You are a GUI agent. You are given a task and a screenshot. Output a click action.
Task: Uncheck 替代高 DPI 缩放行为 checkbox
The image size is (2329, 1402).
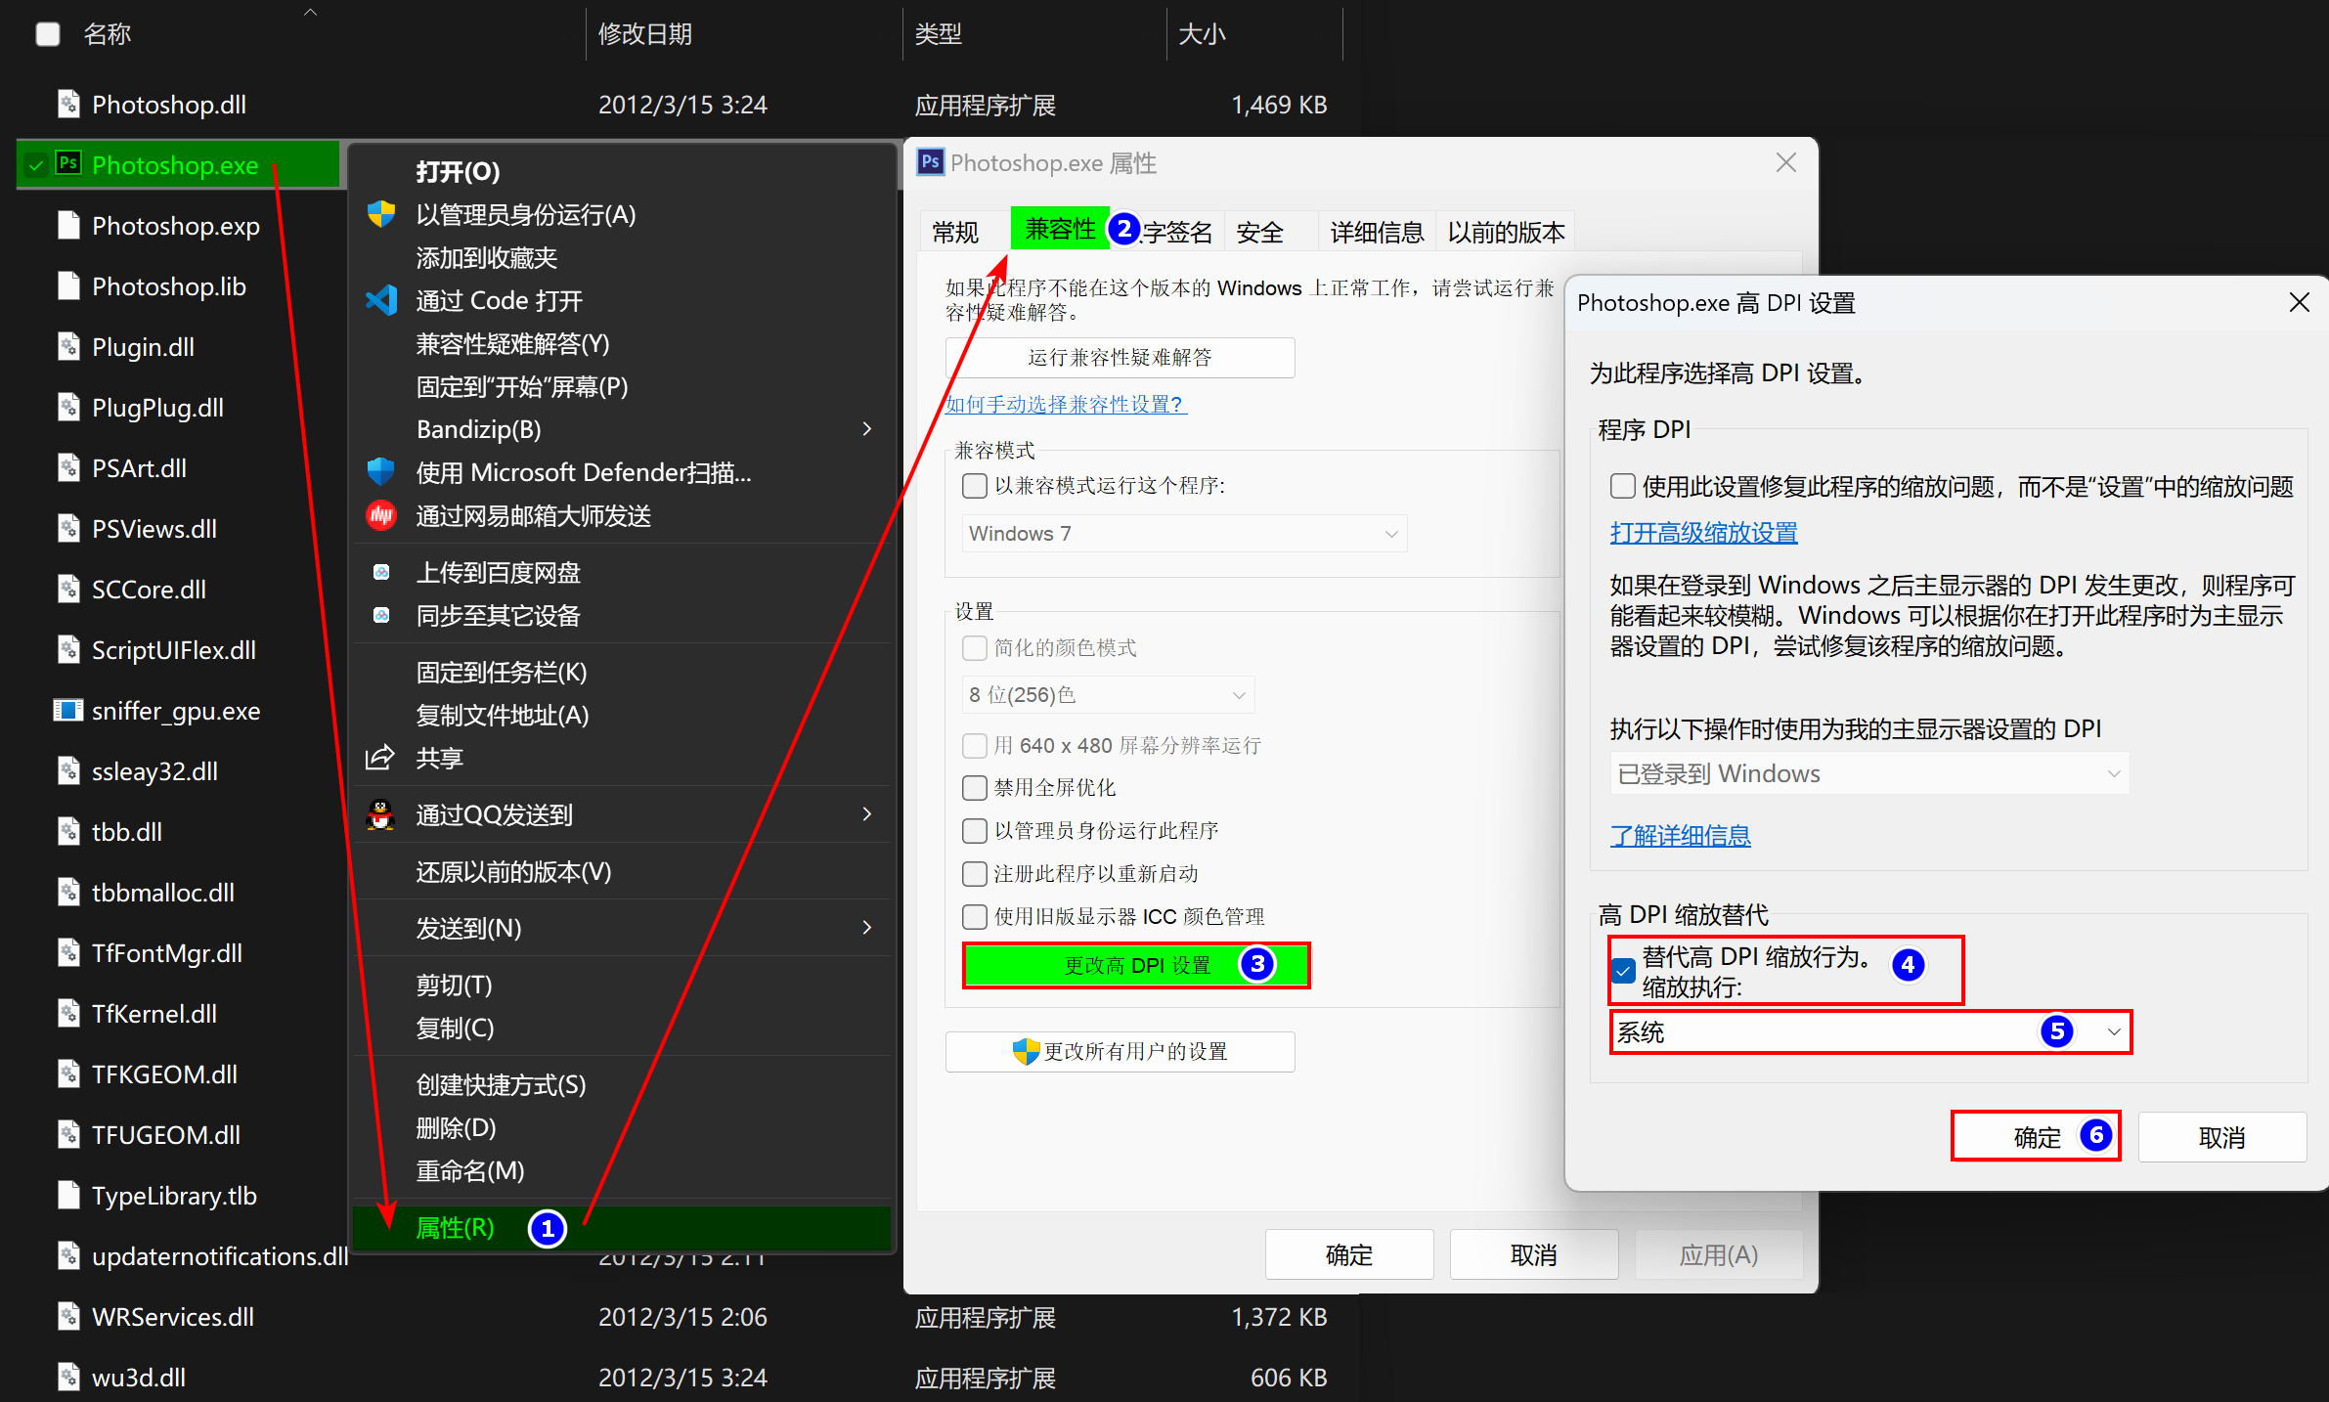1623,971
